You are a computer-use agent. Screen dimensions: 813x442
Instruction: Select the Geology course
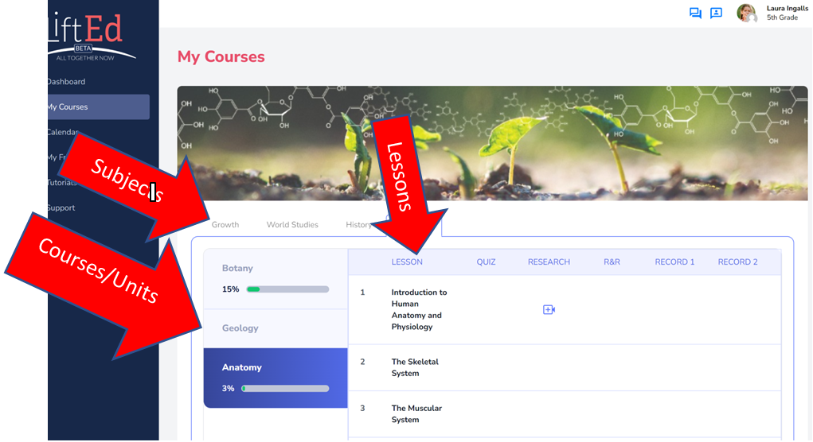coord(276,328)
